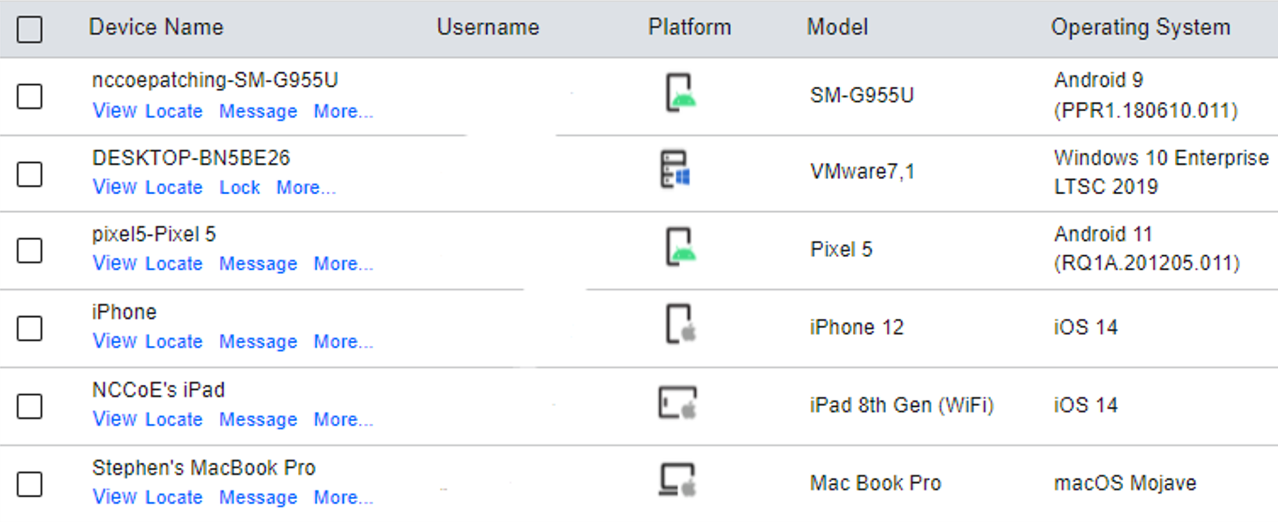
Task: View the nccoepatching-SM-G955U device
Action: [x=115, y=111]
